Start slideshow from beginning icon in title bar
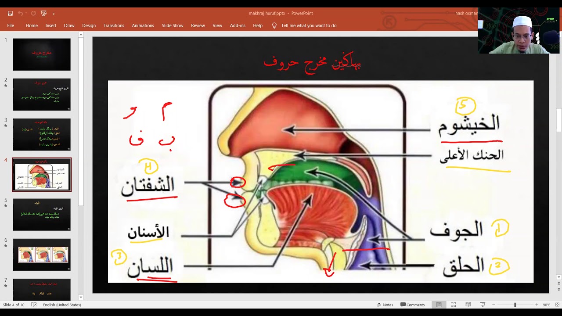 [43, 13]
